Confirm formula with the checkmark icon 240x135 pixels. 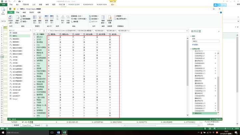40,31
